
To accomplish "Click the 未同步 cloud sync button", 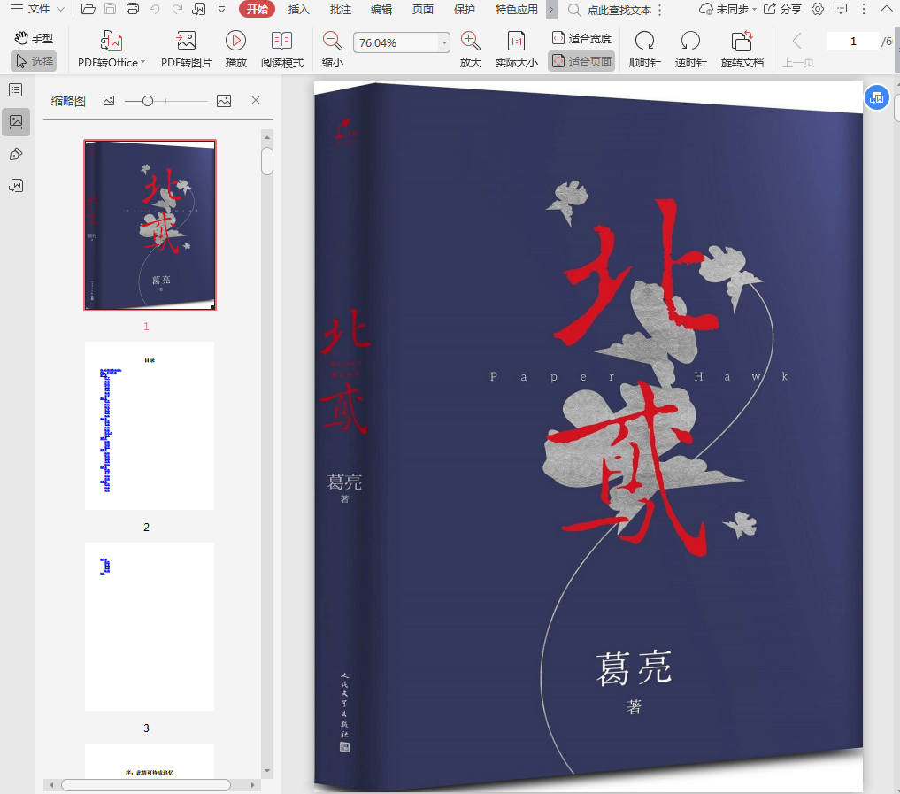I will pyautogui.click(x=727, y=9).
